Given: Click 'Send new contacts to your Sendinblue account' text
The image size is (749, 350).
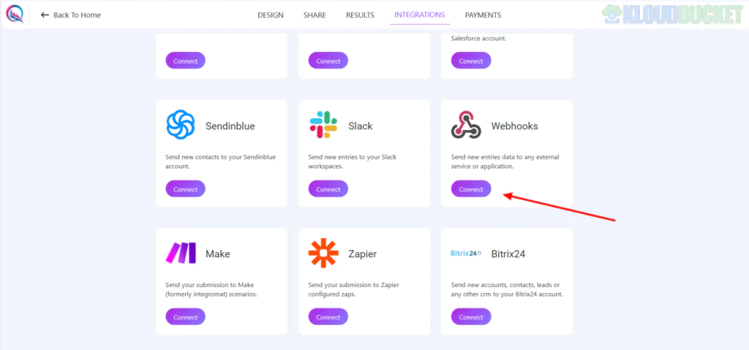Looking at the screenshot, I should click(221, 161).
